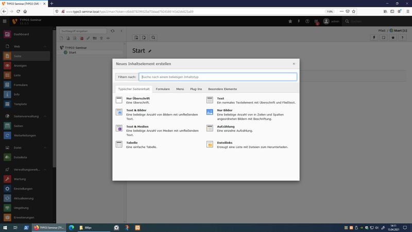Open the Wartung module icon
Viewport: 412px width, 232px height.
7,179
